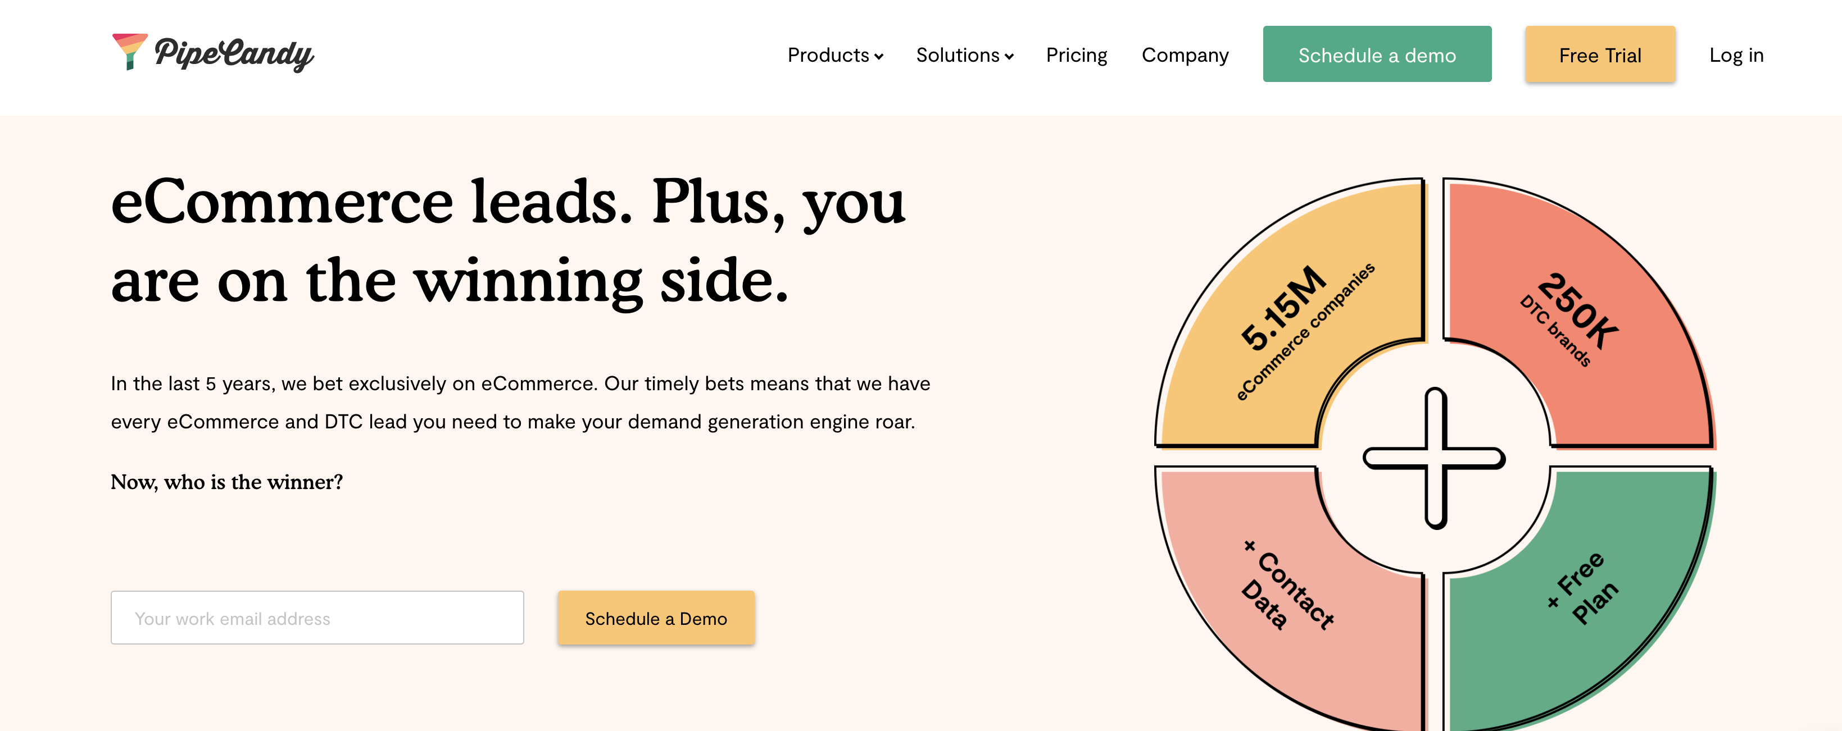1842x731 pixels.
Task: Click the Log in link
Action: point(1736,55)
